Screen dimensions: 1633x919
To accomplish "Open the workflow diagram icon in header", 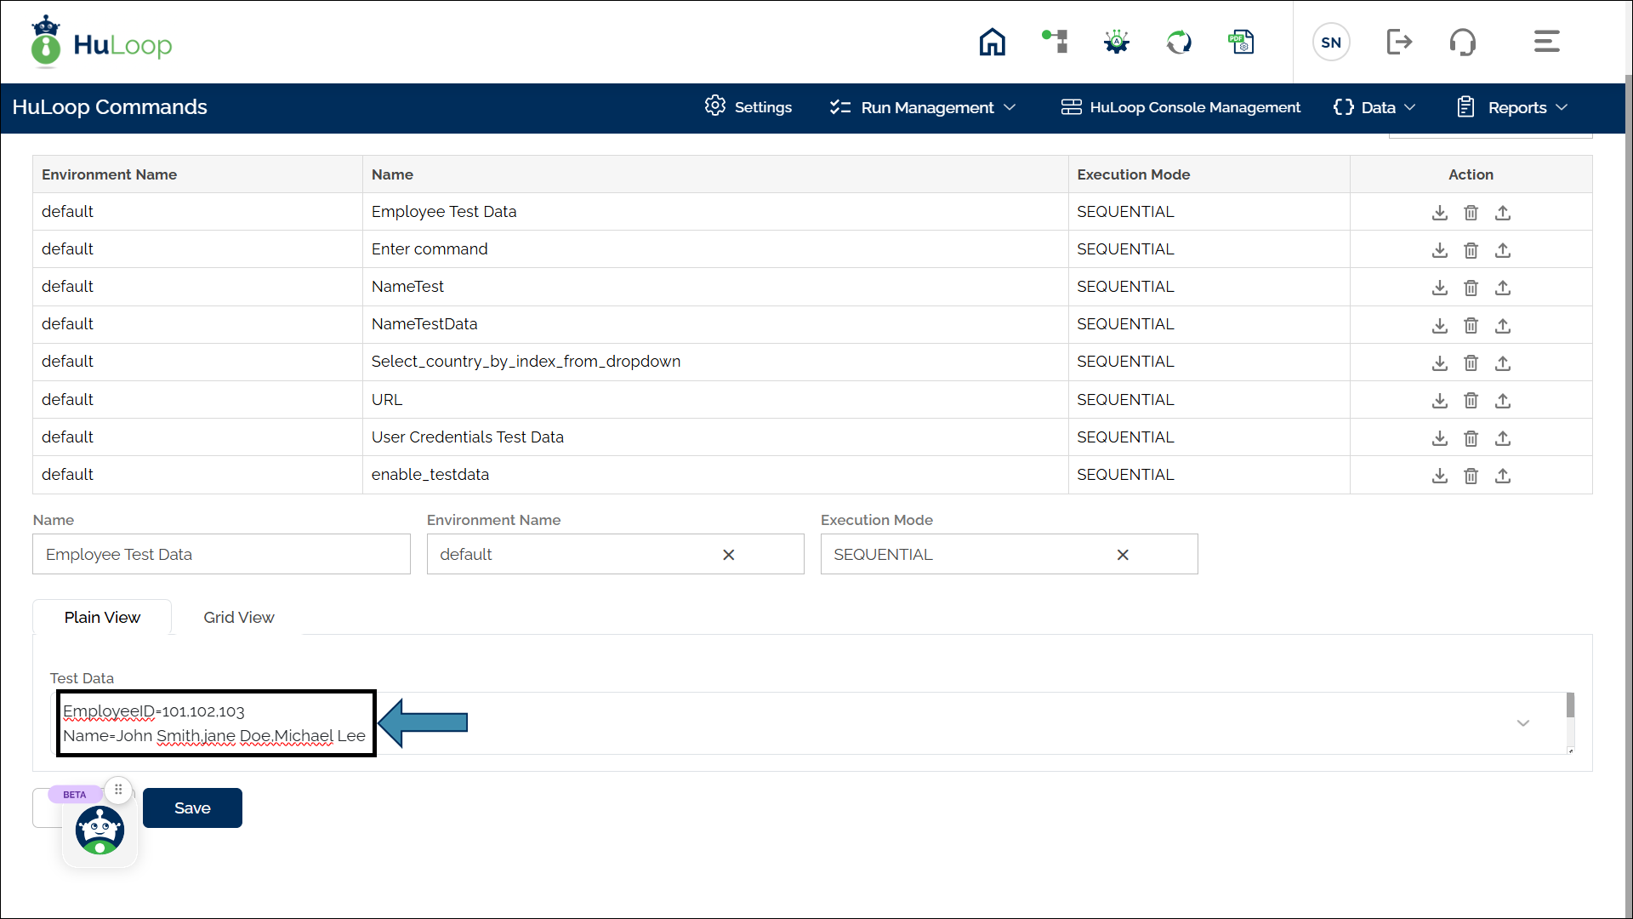I will point(1055,41).
